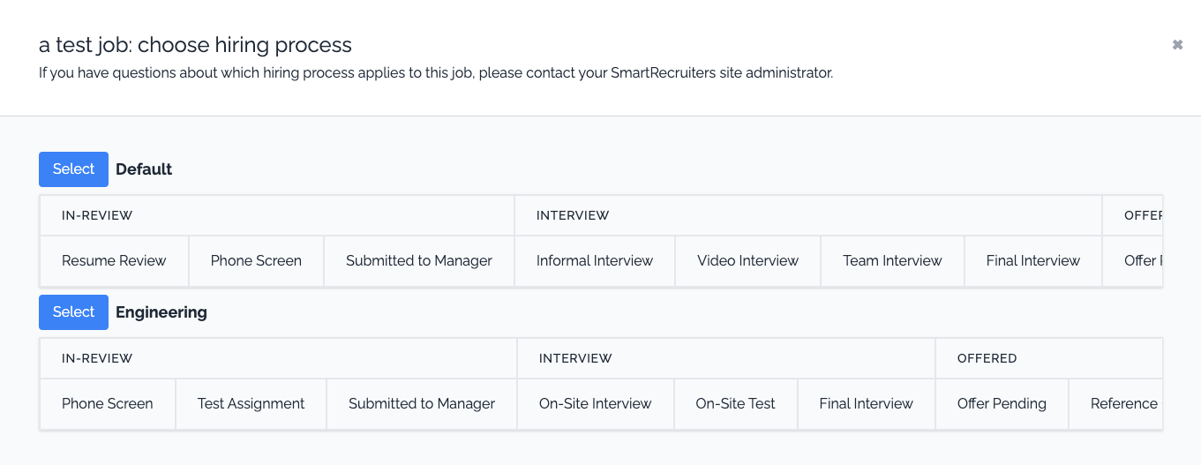Choose On-Site Test step
Viewport: 1201px width, 465px height.
coord(735,404)
